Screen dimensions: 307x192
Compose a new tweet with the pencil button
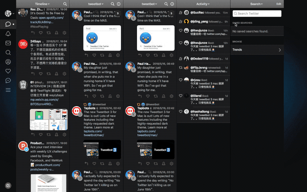click(x=8, y=185)
